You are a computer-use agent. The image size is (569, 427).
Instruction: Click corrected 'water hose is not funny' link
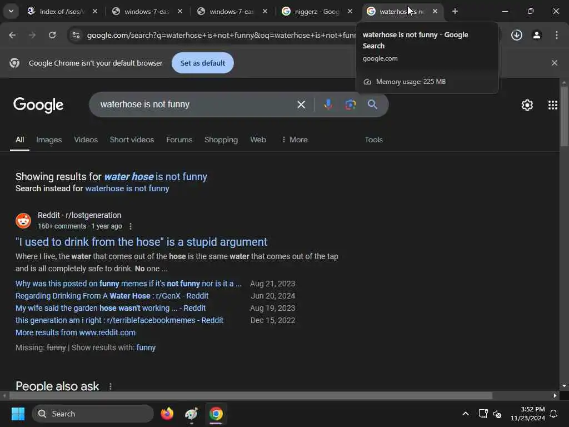click(156, 177)
